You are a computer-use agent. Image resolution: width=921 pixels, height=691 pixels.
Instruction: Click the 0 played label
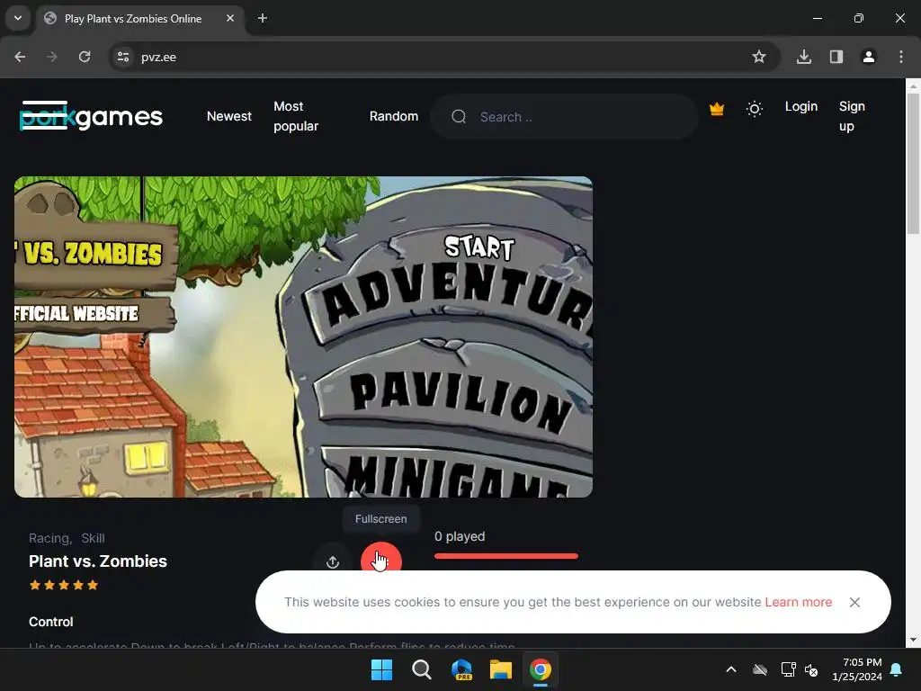(x=460, y=536)
